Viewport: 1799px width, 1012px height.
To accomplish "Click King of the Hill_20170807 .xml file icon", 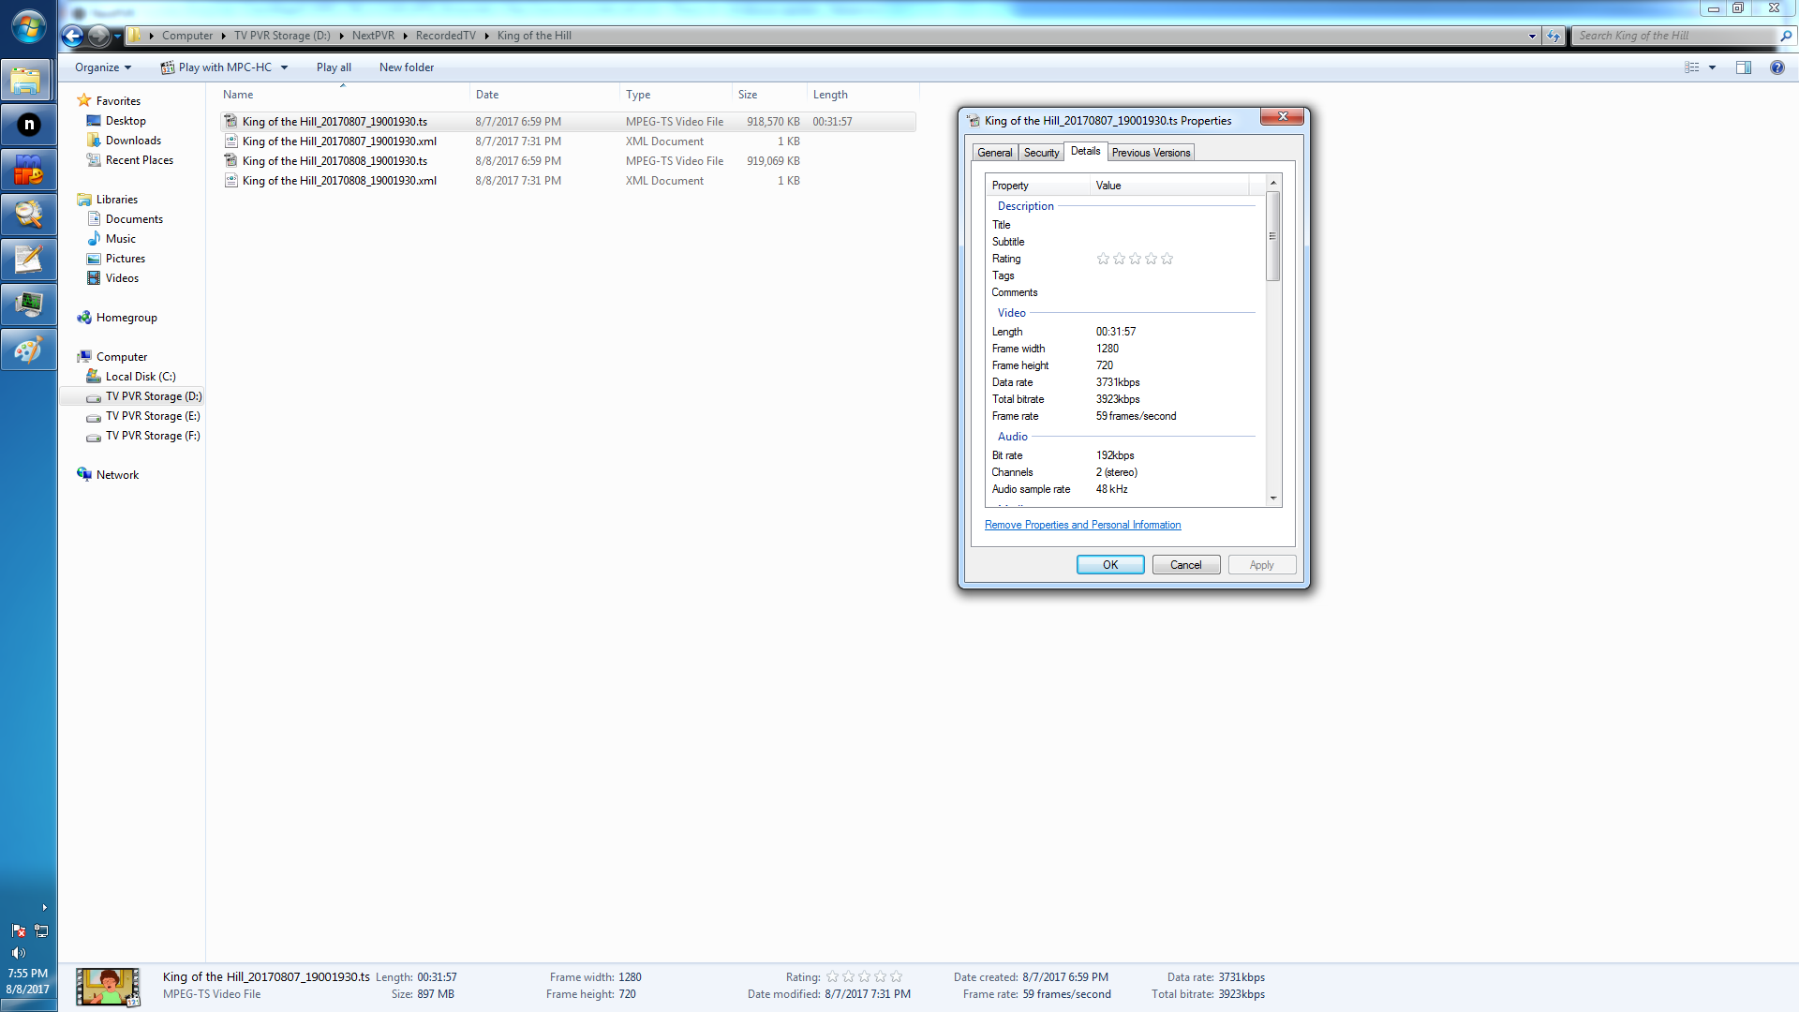I will pyautogui.click(x=230, y=141).
